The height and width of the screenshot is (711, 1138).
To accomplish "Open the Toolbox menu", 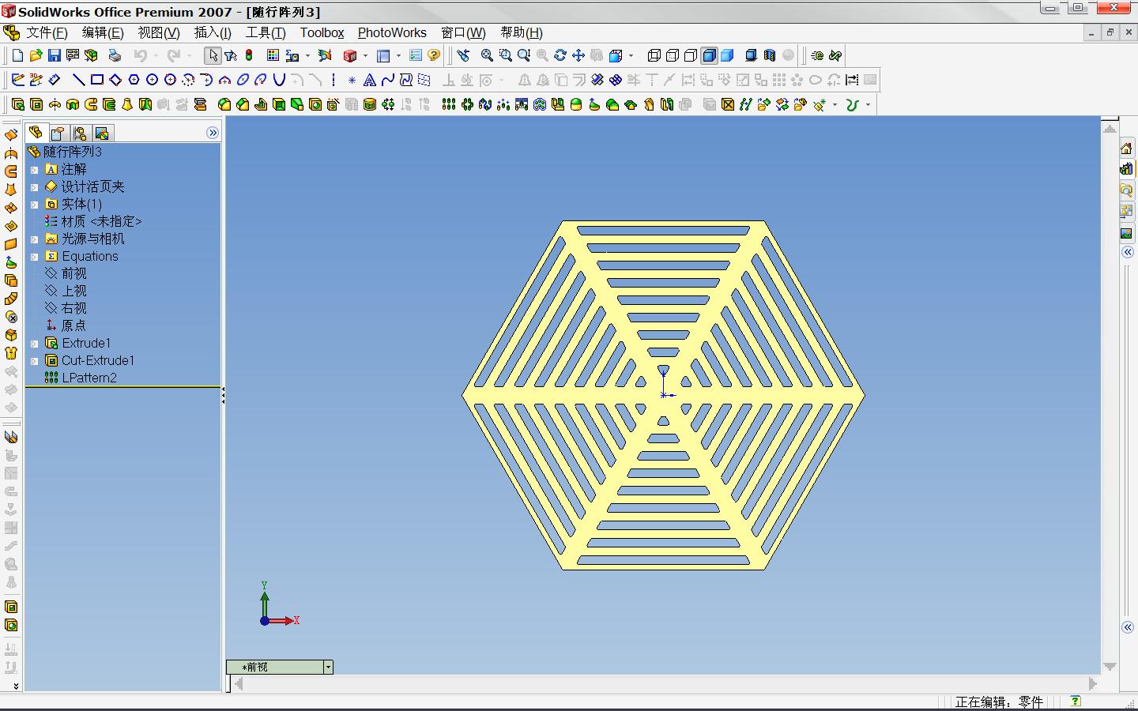I will (322, 32).
